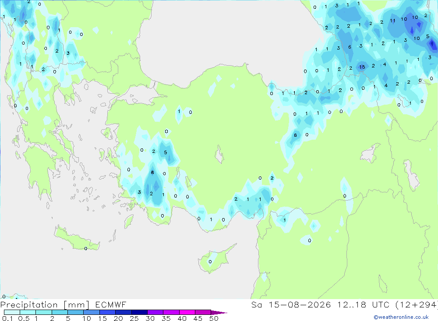Click the "11" precipitation value on the map
Image resolution: width=438 pixels, height=321 pixels.
(393, 21)
